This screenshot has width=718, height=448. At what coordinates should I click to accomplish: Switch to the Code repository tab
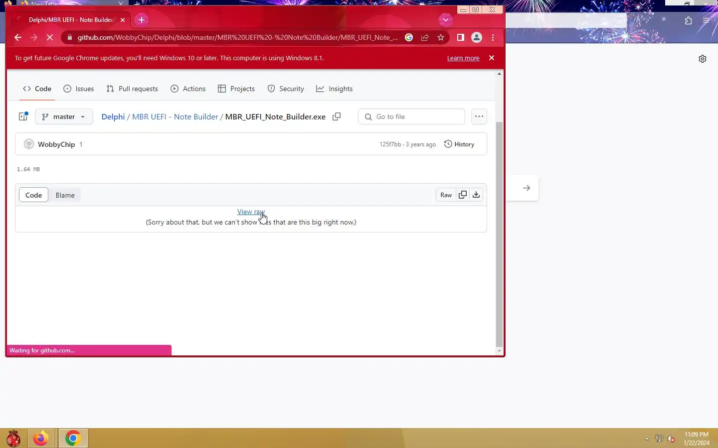pos(37,89)
